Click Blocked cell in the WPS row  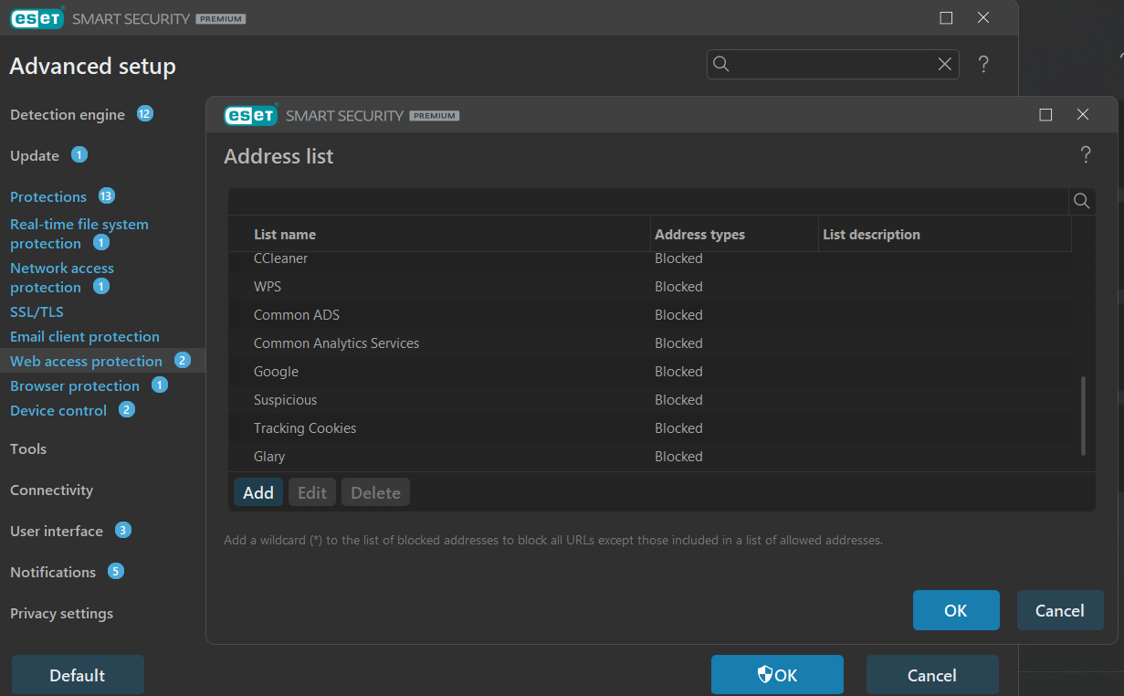678,287
